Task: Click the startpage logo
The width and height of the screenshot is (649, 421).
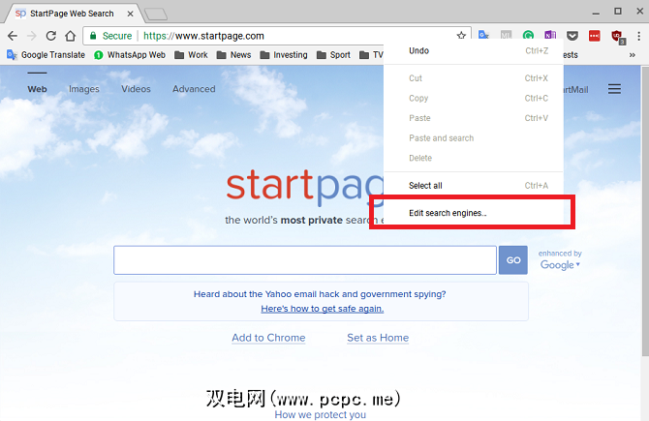Action: pyautogui.click(x=305, y=186)
